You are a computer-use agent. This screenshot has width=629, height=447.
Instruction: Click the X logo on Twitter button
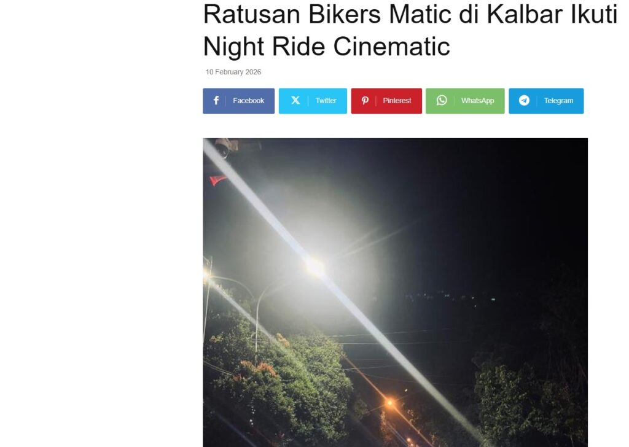tap(295, 100)
